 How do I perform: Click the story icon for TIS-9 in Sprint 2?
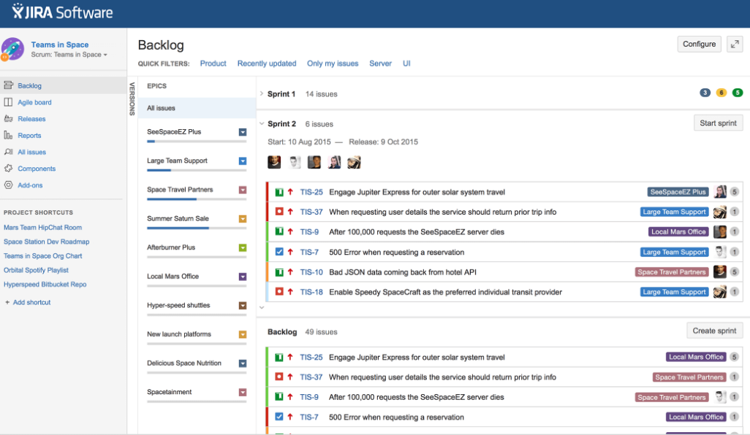(279, 231)
